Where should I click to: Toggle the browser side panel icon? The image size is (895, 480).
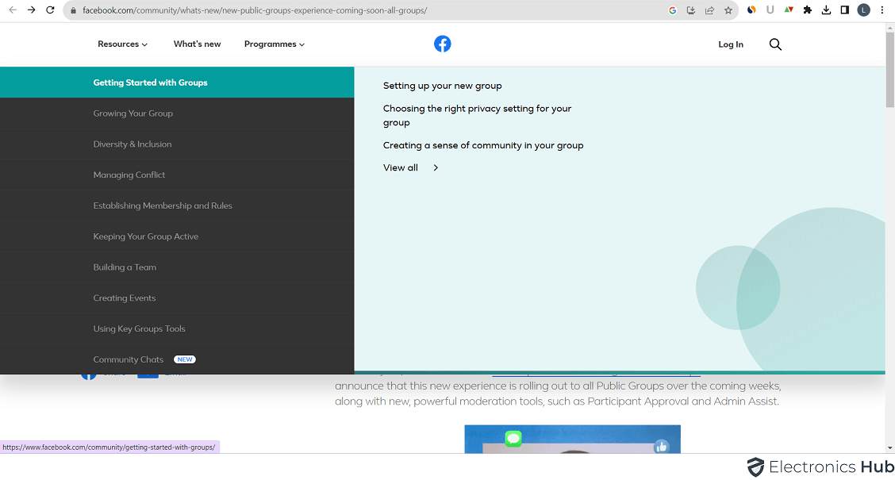pos(844,10)
